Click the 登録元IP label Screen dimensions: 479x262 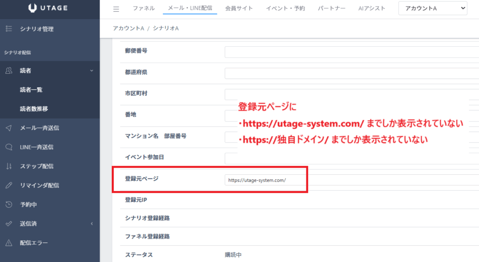tap(136, 200)
